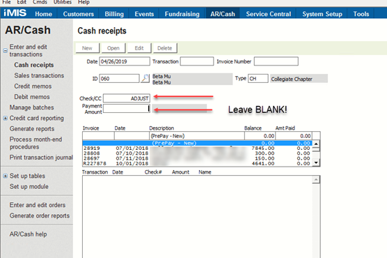Expand Set up tables section

(x=5, y=176)
